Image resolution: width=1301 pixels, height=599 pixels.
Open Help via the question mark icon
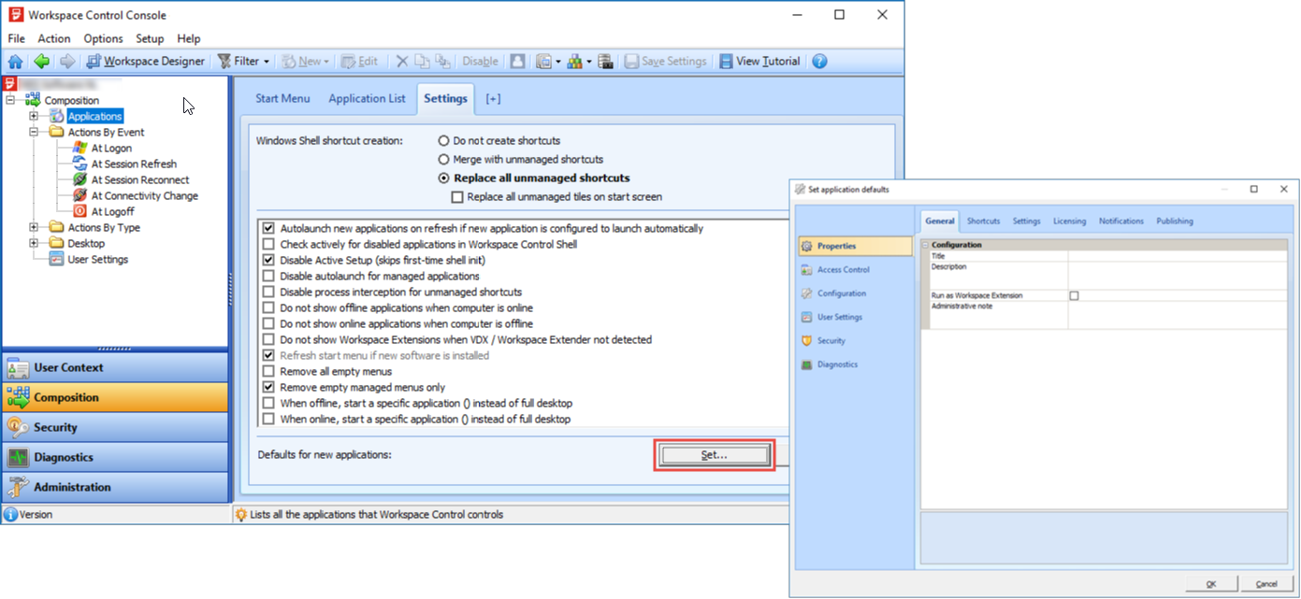coord(819,61)
